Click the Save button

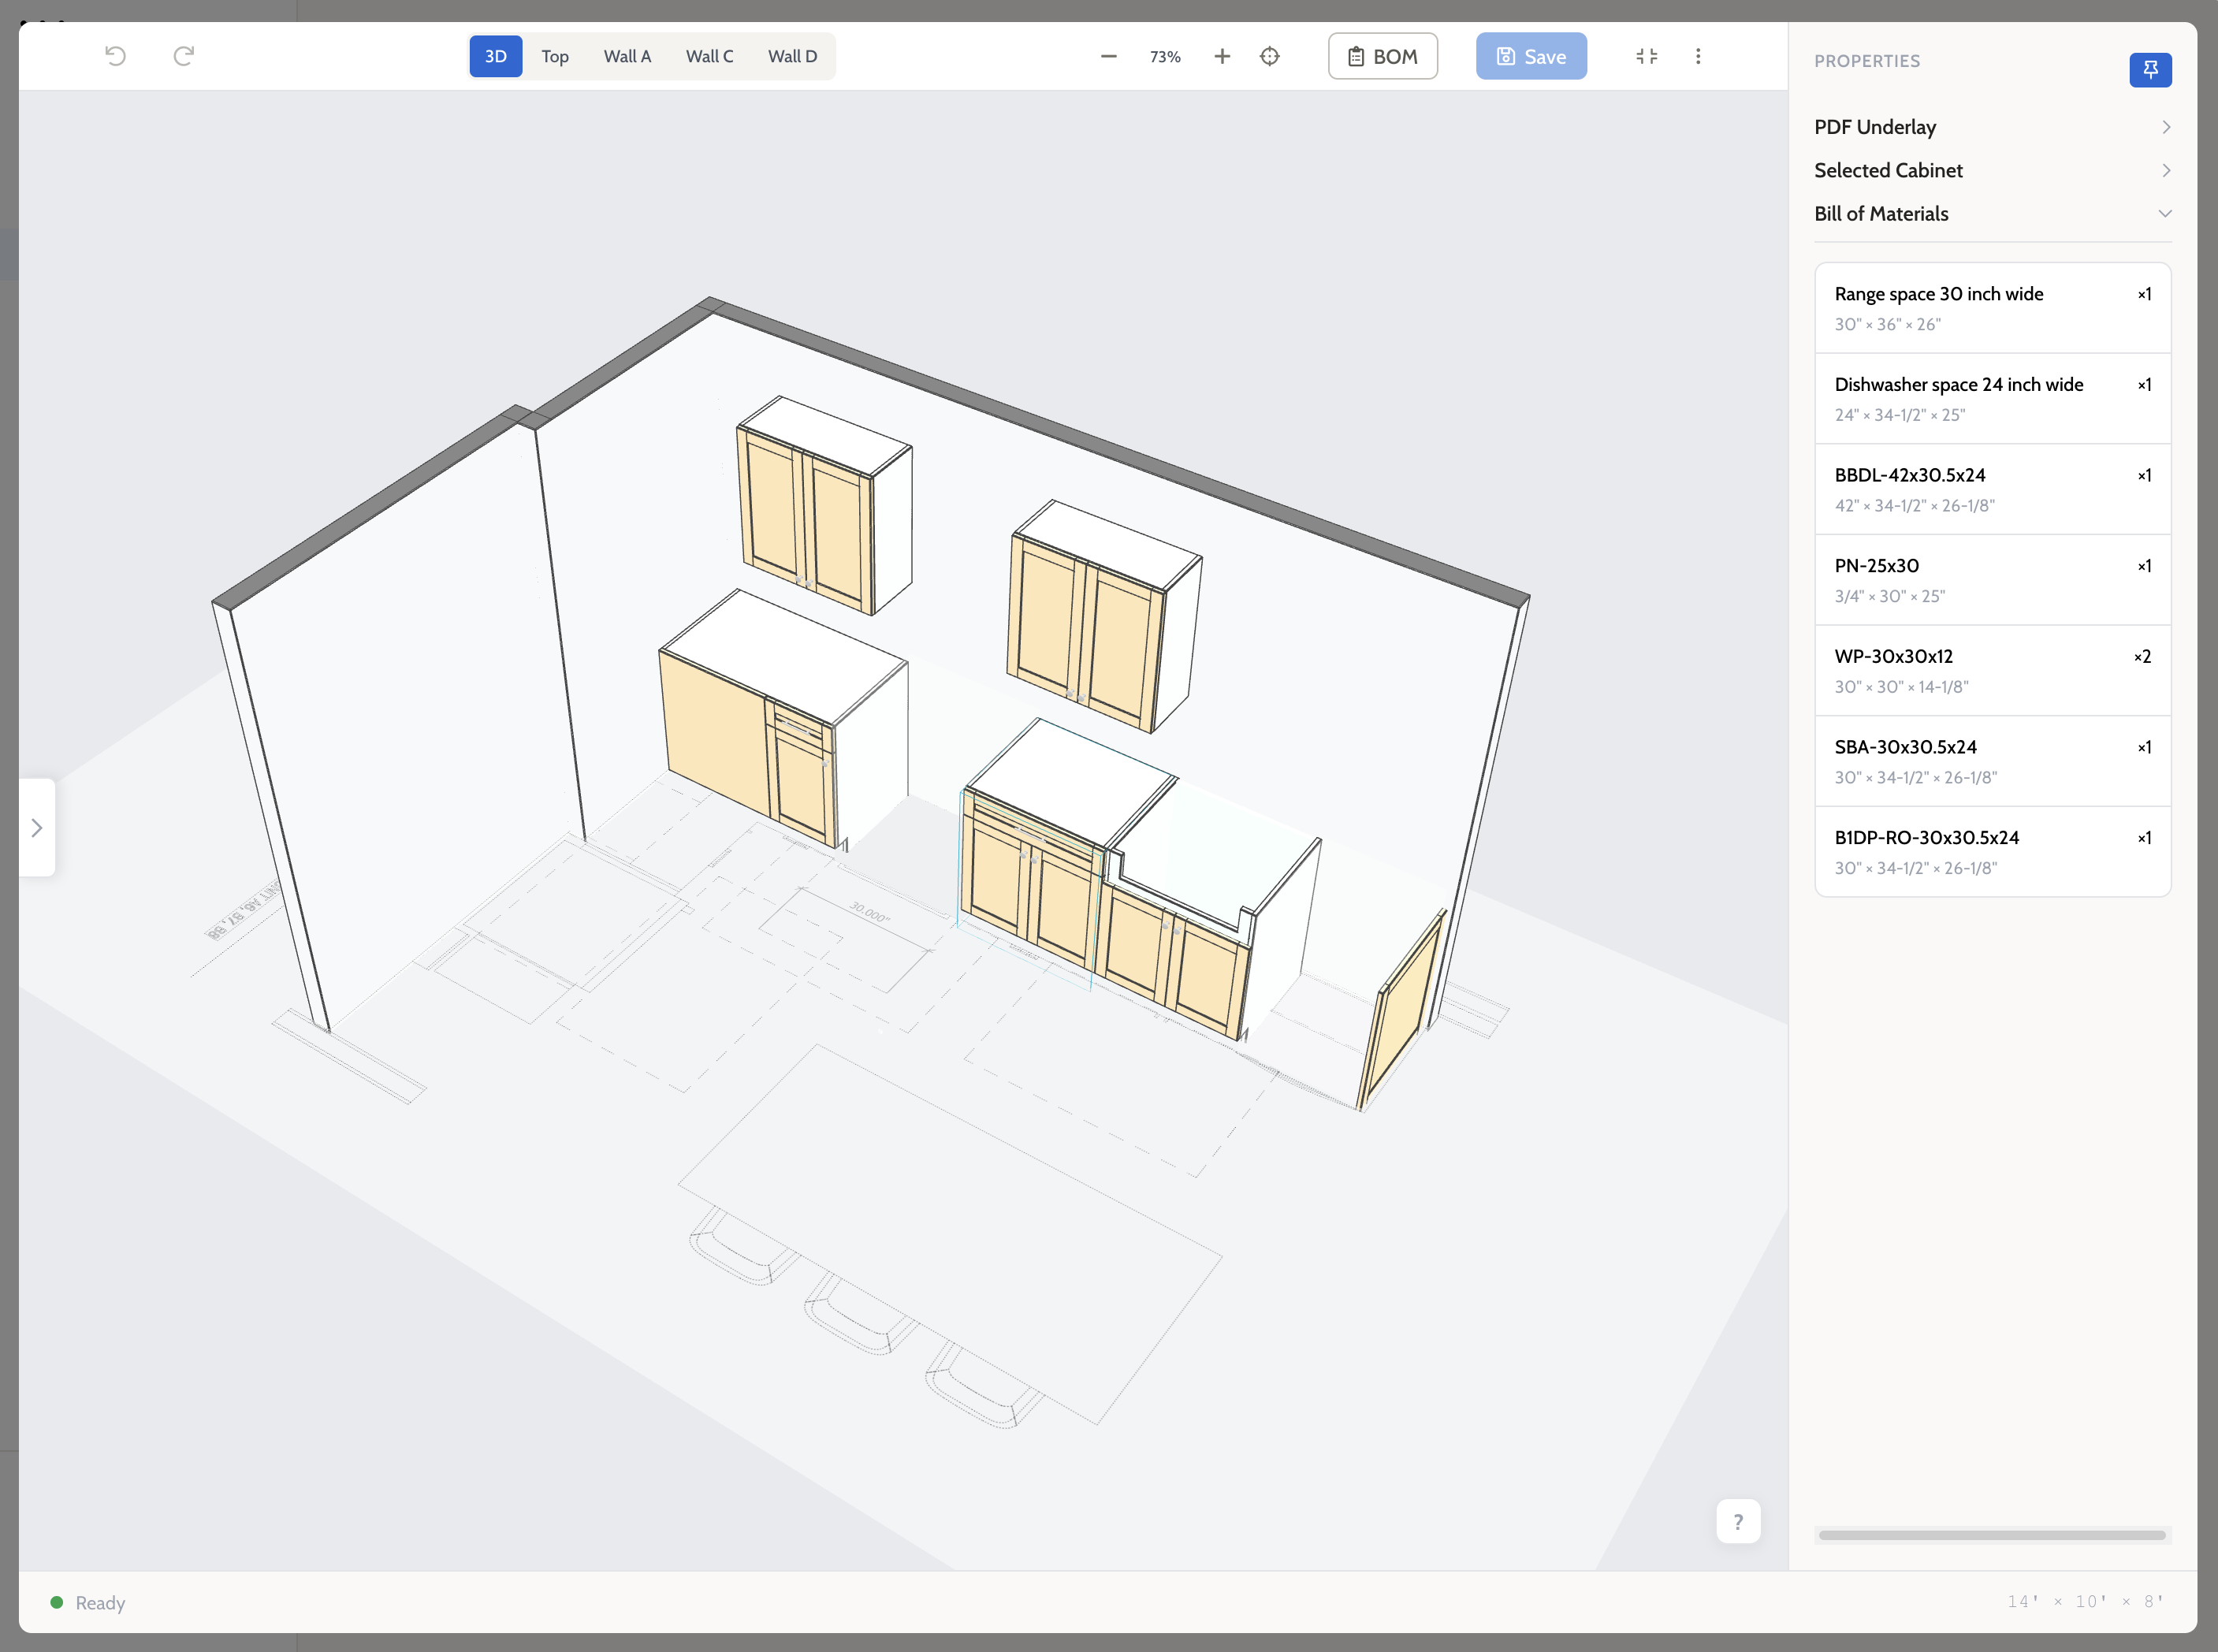click(x=1531, y=57)
